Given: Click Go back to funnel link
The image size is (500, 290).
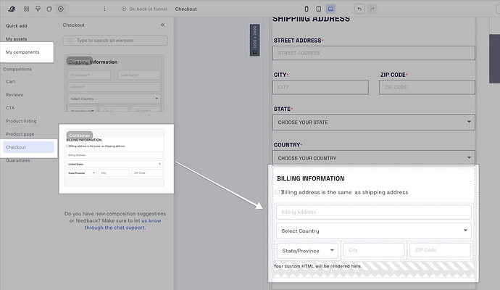Looking at the screenshot, I should 144,9.
